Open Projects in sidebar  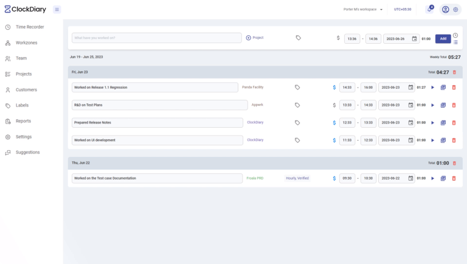[x=18, y=74]
